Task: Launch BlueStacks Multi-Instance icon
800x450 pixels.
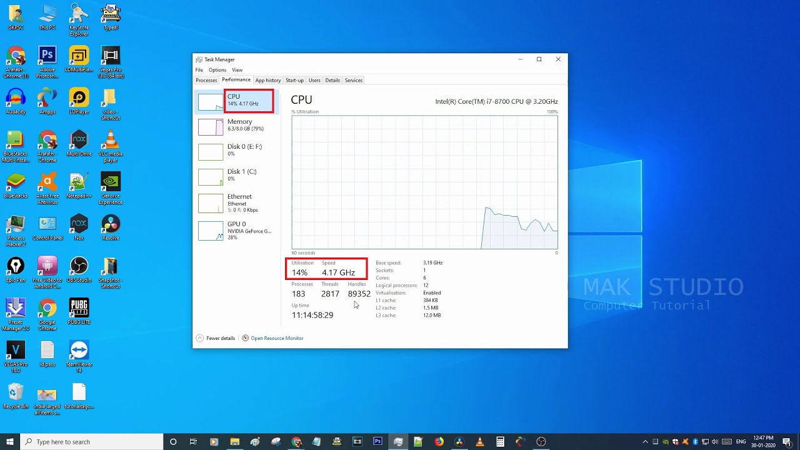Action: click(x=16, y=146)
